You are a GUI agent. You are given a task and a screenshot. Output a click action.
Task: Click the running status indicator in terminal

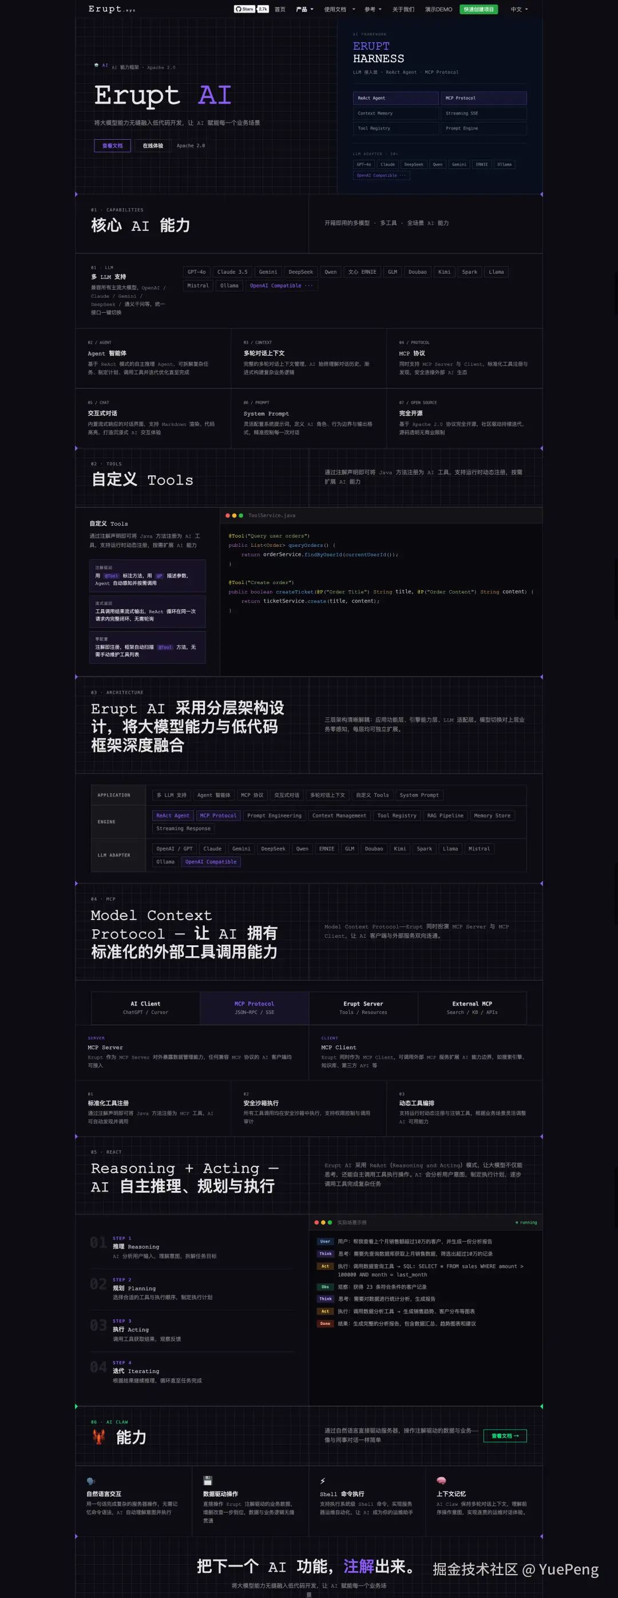tap(526, 1223)
